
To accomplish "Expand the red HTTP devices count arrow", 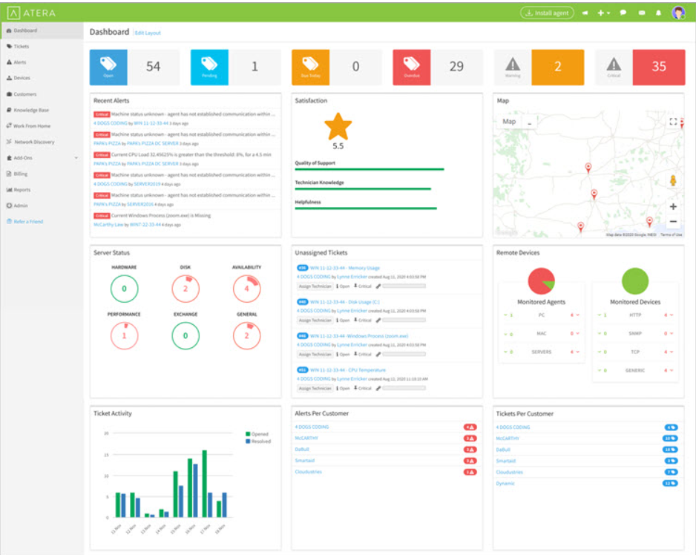I will click(x=672, y=315).
